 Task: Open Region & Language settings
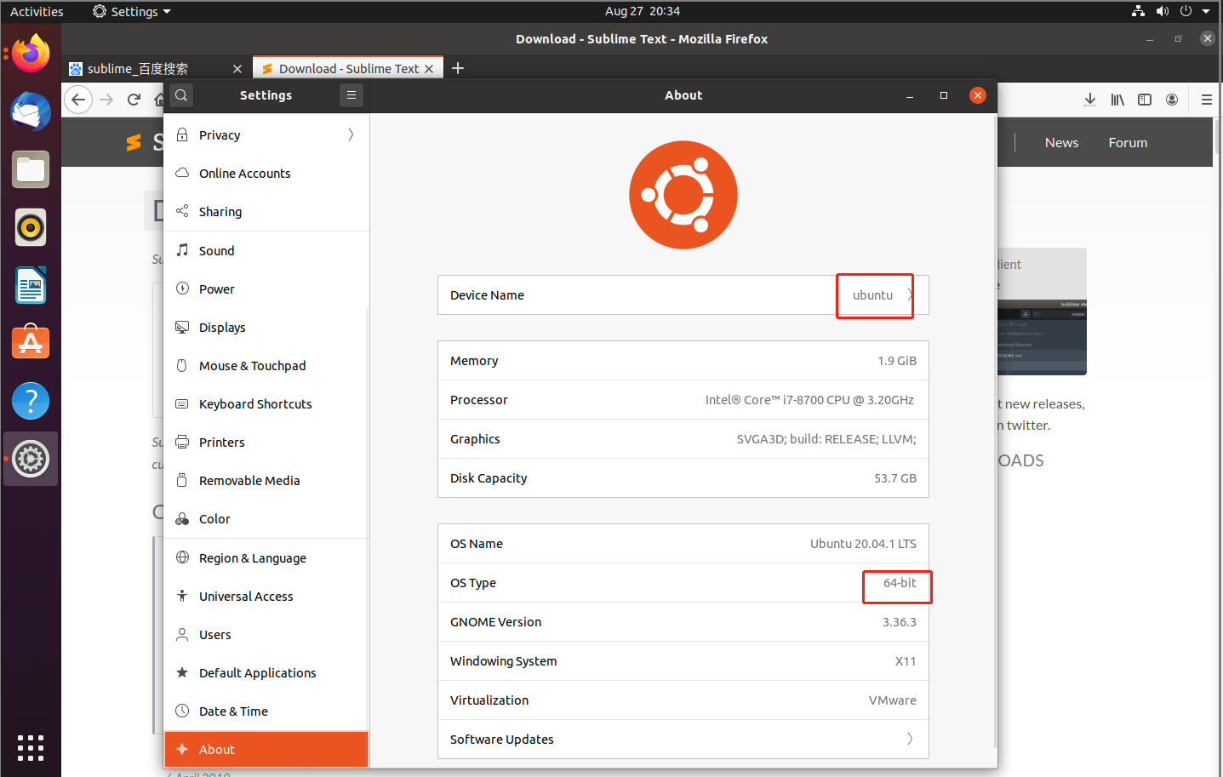click(x=266, y=557)
